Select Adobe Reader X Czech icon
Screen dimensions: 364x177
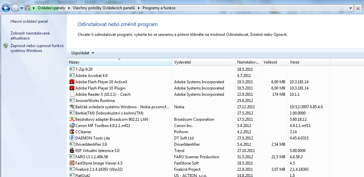click(72, 94)
